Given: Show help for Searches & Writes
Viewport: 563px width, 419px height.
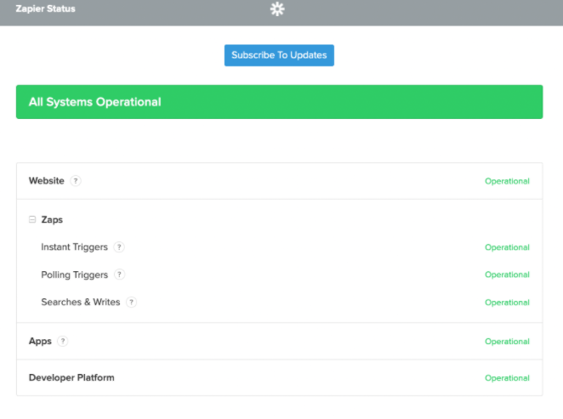Looking at the screenshot, I should pos(132,303).
